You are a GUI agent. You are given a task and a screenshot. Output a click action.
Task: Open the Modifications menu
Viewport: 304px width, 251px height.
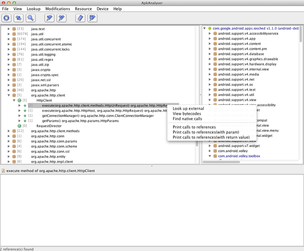[x=58, y=9]
